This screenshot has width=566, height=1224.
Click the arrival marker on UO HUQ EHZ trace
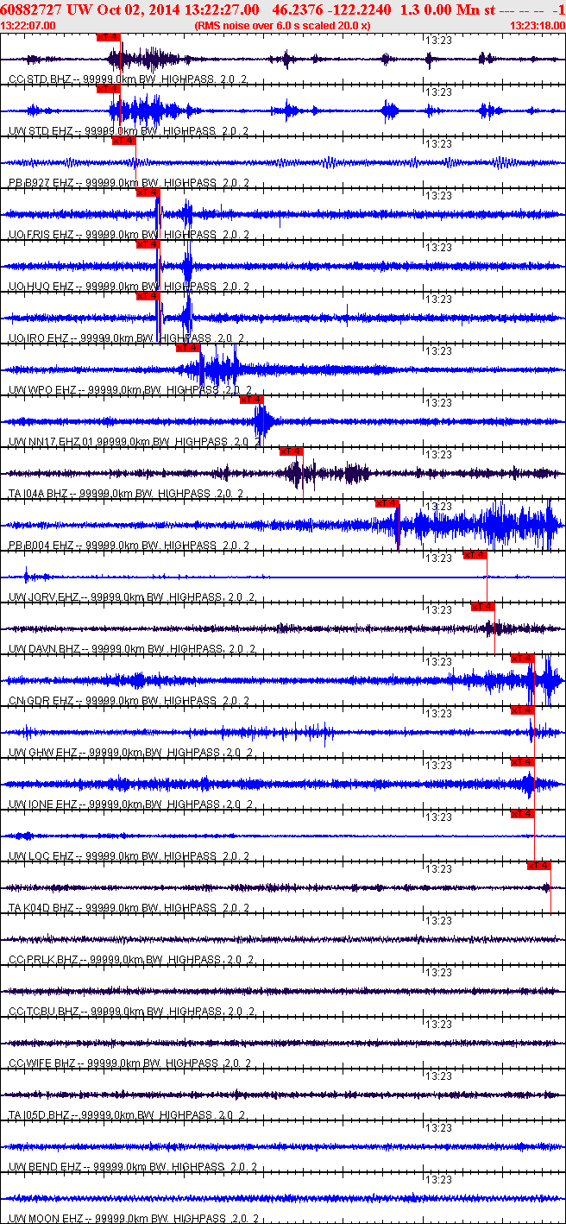[x=148, y=244]
